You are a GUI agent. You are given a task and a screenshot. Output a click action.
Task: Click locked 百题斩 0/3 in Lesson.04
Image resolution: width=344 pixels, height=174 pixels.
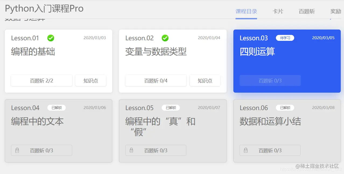tap(41, 150)
